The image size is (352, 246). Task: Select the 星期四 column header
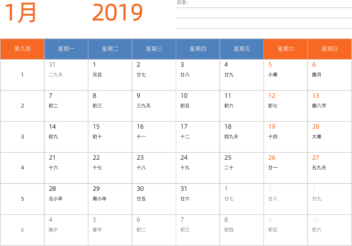pos(198,49)
